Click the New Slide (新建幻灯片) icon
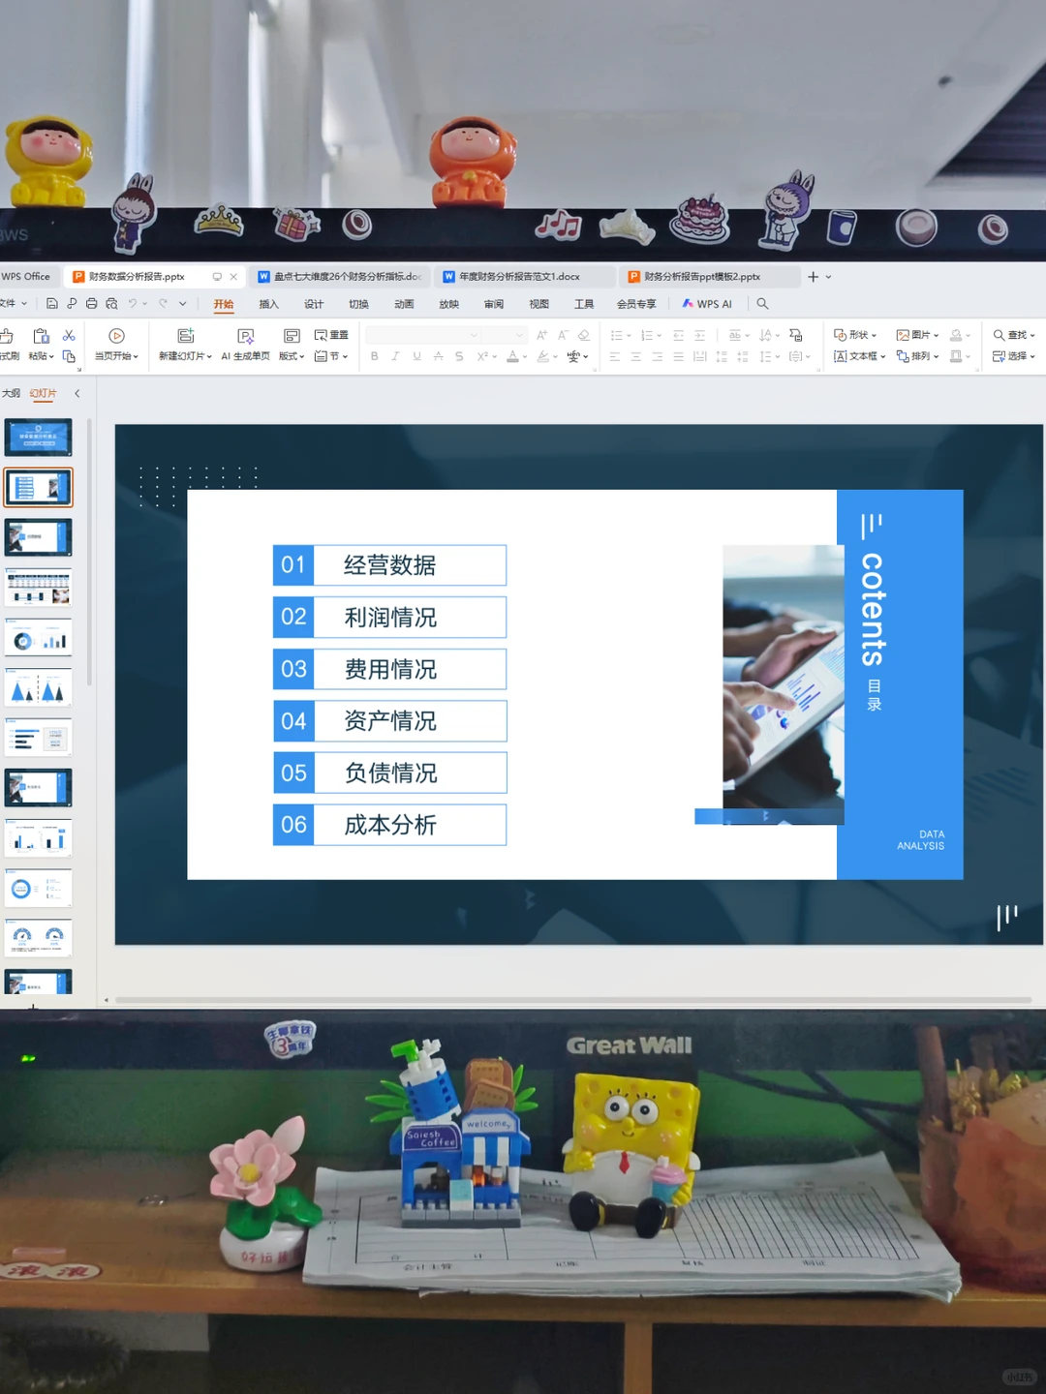This screenshot has width=1046, height=1394. click(185, 336)
